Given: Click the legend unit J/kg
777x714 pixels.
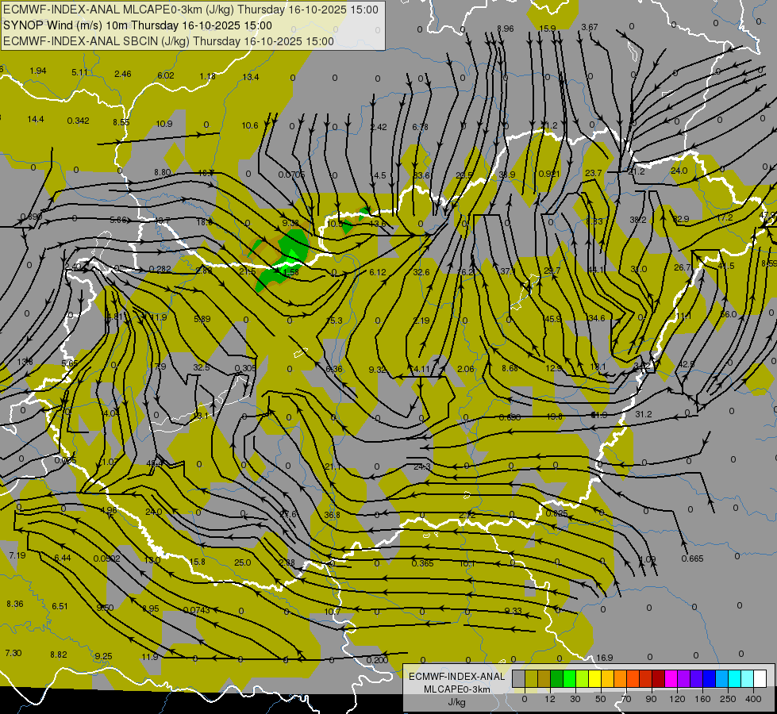Looking at the screenshot, I should [456, 702].
